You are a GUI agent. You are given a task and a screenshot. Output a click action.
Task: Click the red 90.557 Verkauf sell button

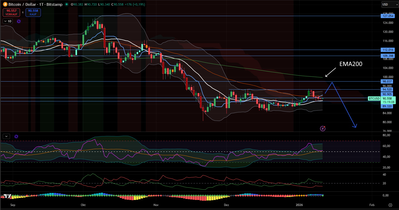(12, 12)
